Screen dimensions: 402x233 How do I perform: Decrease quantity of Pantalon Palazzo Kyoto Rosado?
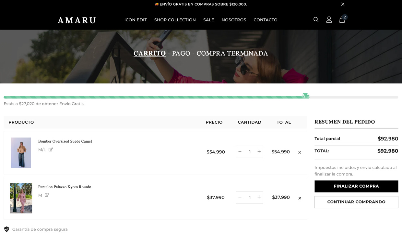240,197
